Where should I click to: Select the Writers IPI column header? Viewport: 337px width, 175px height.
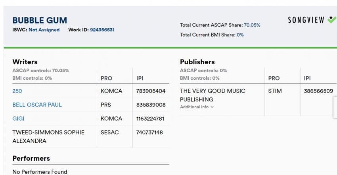click(140, 78)
